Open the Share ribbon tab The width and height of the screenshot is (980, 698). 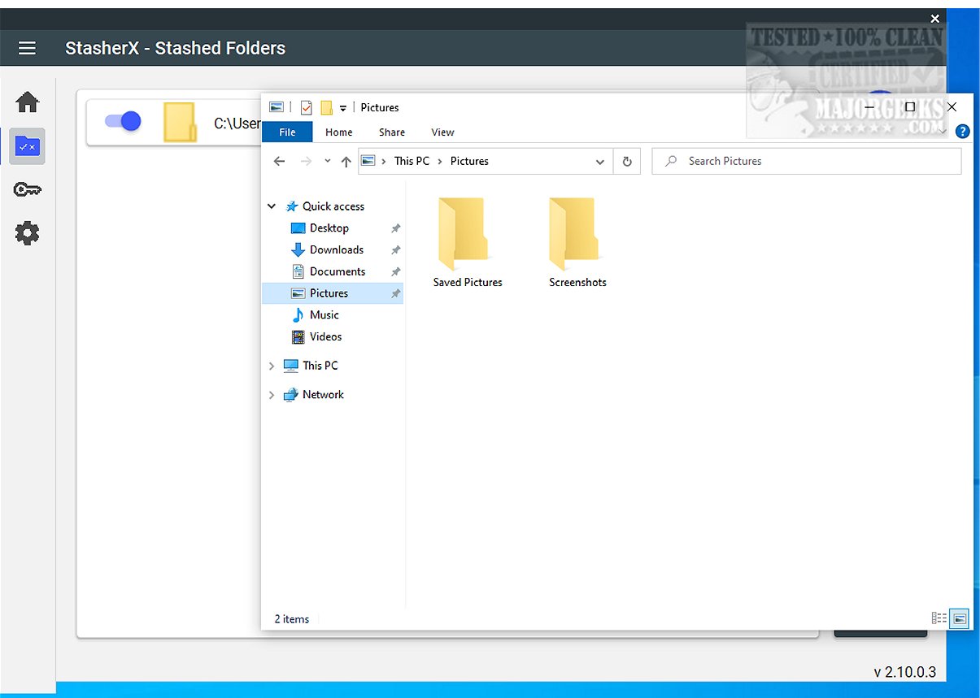[392, 132]
